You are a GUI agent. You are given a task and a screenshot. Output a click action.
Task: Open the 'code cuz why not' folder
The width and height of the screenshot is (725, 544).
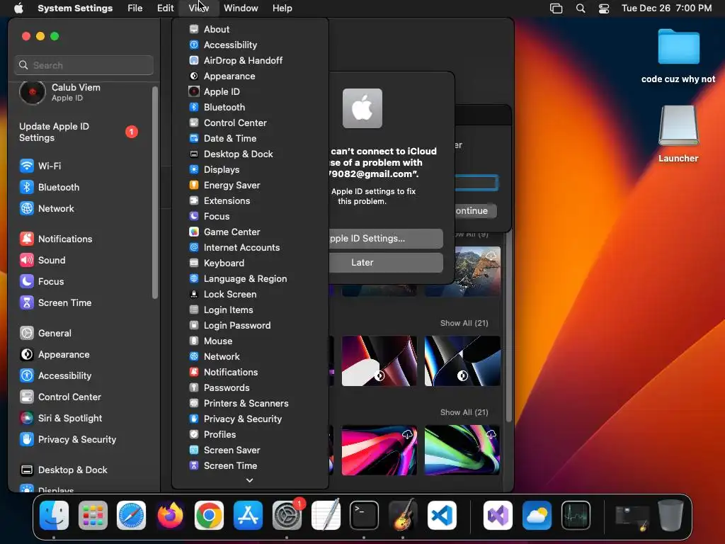[678, 55]
